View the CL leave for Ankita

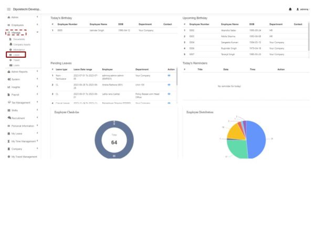click(169, 85)
